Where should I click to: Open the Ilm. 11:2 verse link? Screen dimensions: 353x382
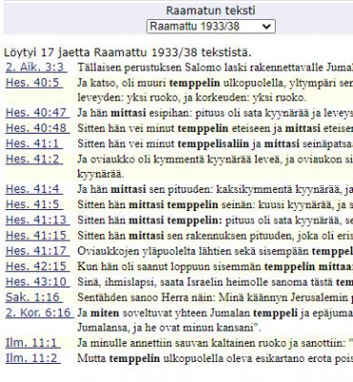[x=33, y=358]
